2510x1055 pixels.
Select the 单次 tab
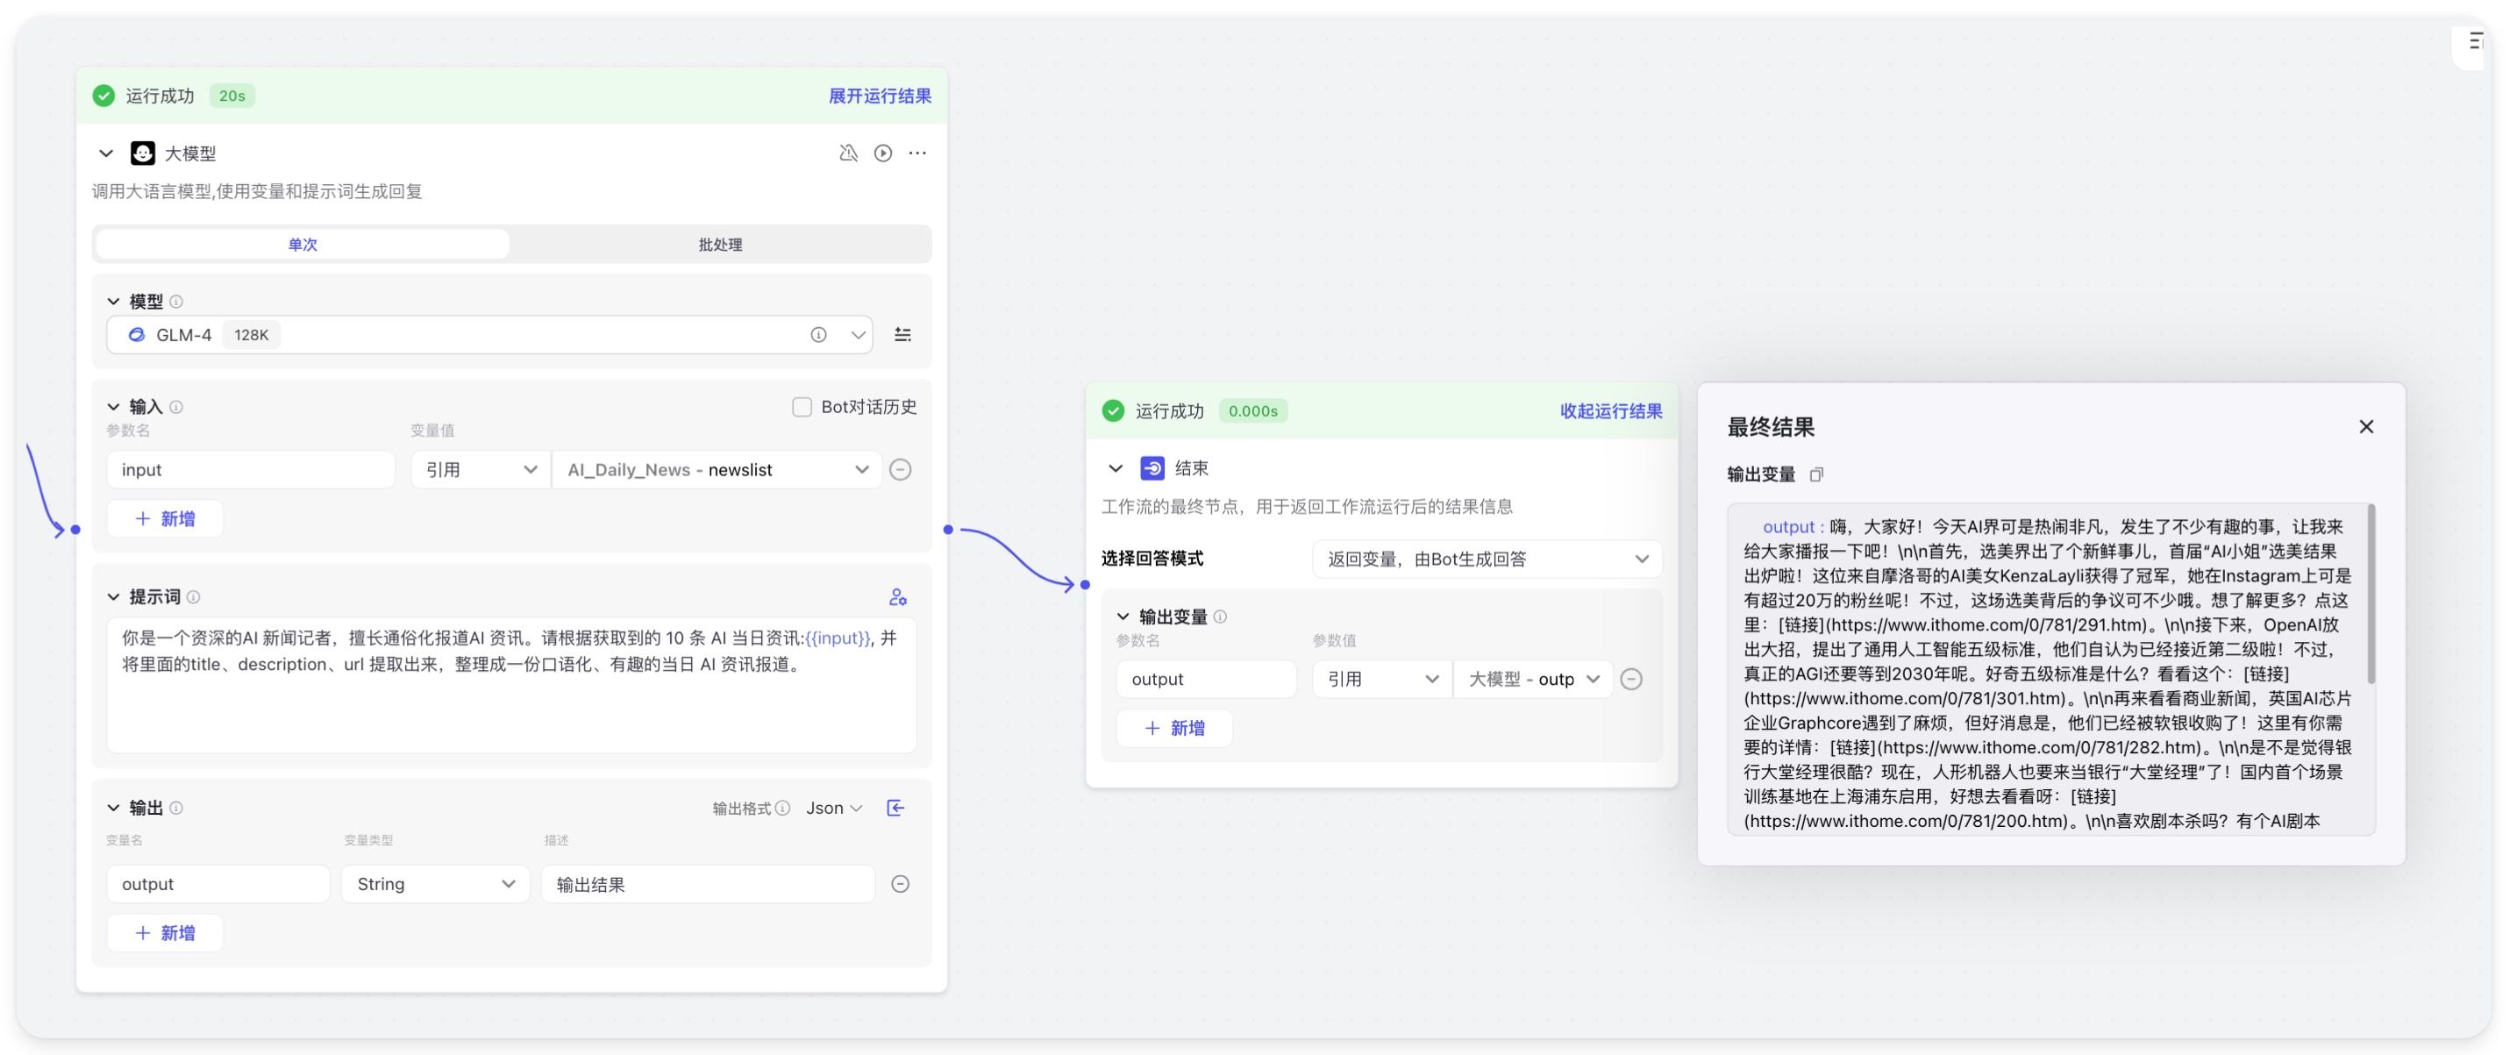coord(302,245)
